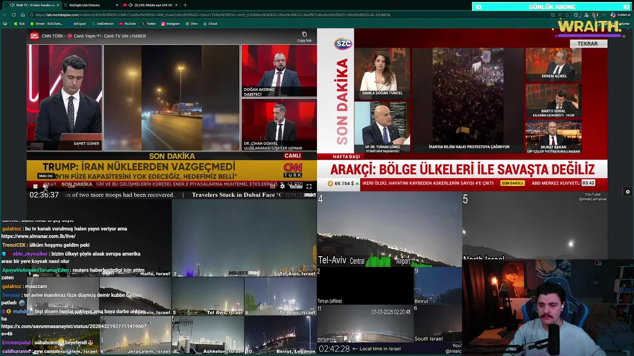This screenshot has height=356, width=634.
Task: Close the Multi TV tab
Action: [x=57, y=5]
